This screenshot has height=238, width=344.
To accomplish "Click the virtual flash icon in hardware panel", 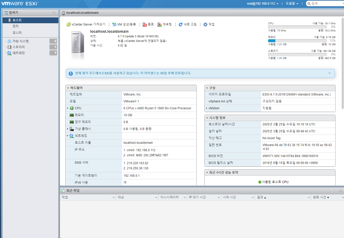I will tap(72, 129).
